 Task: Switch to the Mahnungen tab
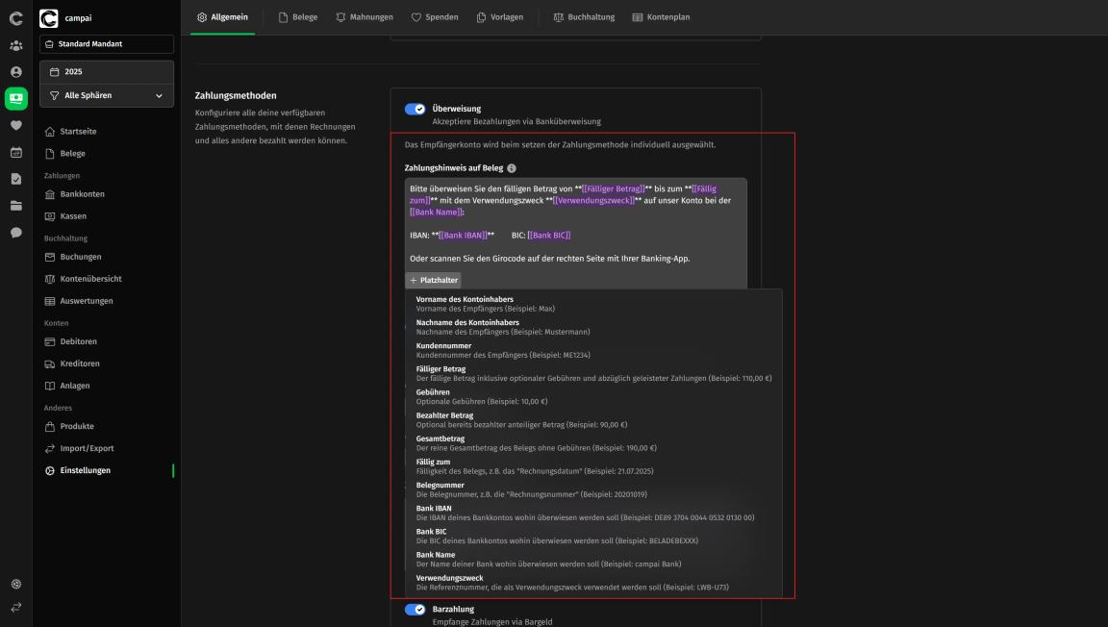(365, 17)
